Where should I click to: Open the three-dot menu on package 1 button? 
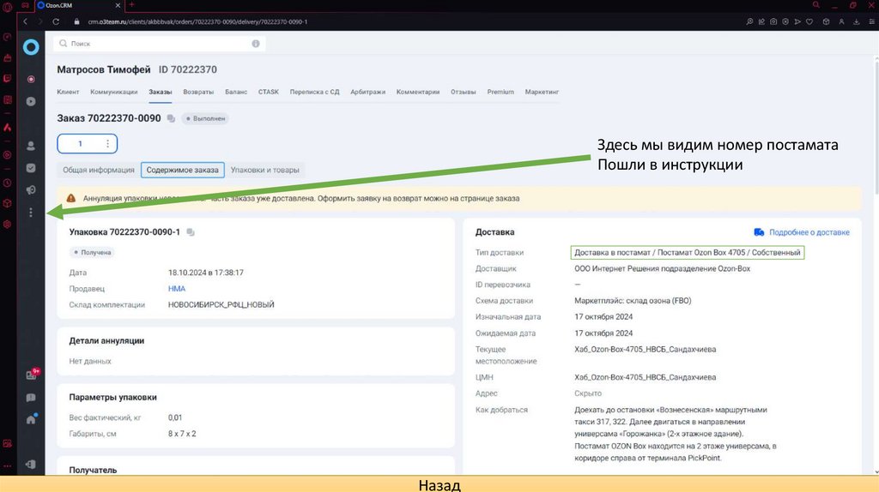tap(107, 144)
